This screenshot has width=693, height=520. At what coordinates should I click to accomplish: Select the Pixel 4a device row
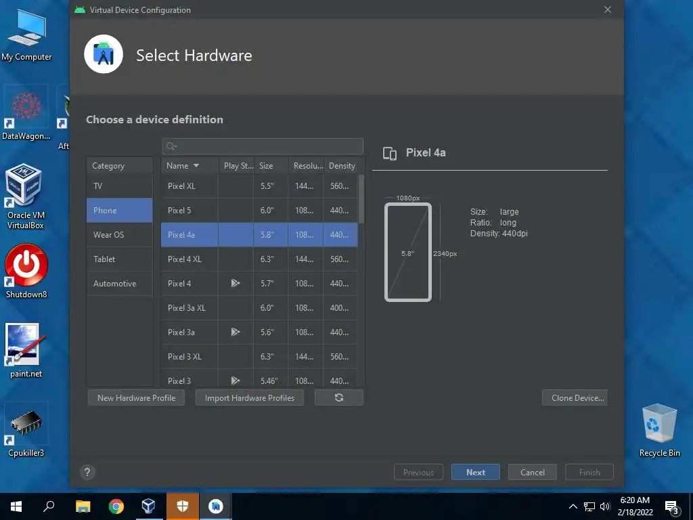point(259,235)
